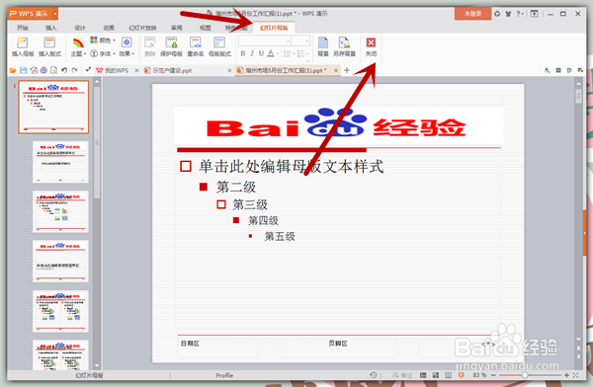
Task: Click the 单击此处编辑母版文本样式 placeholder text
Action: click(x=292, y=166)
